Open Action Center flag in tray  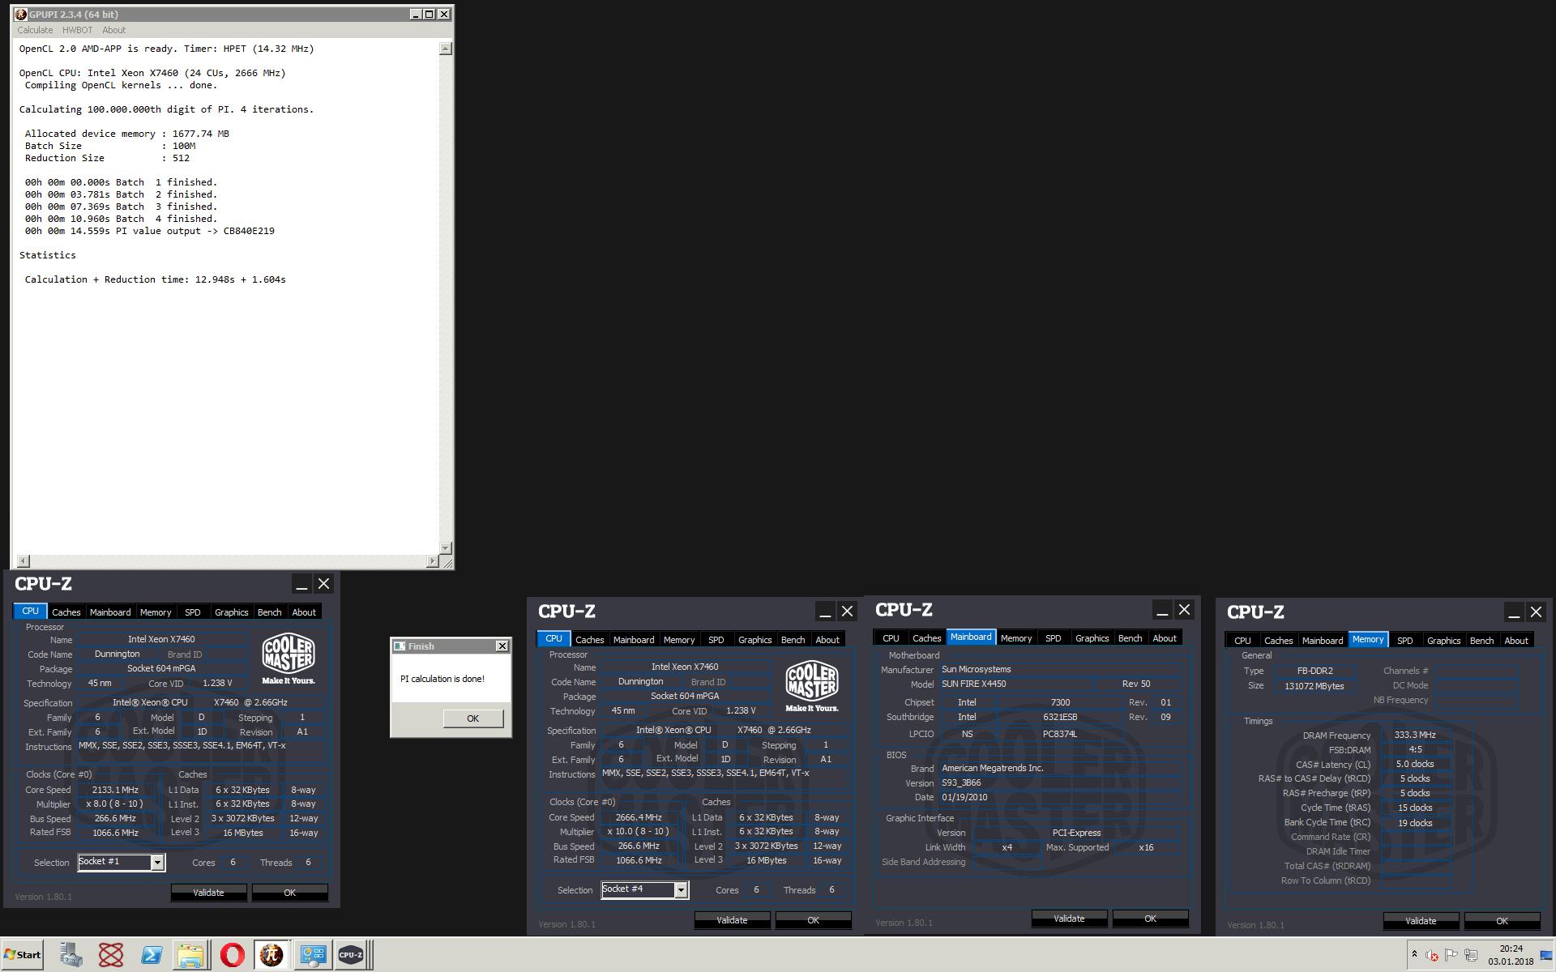[x=1451, y=955]
